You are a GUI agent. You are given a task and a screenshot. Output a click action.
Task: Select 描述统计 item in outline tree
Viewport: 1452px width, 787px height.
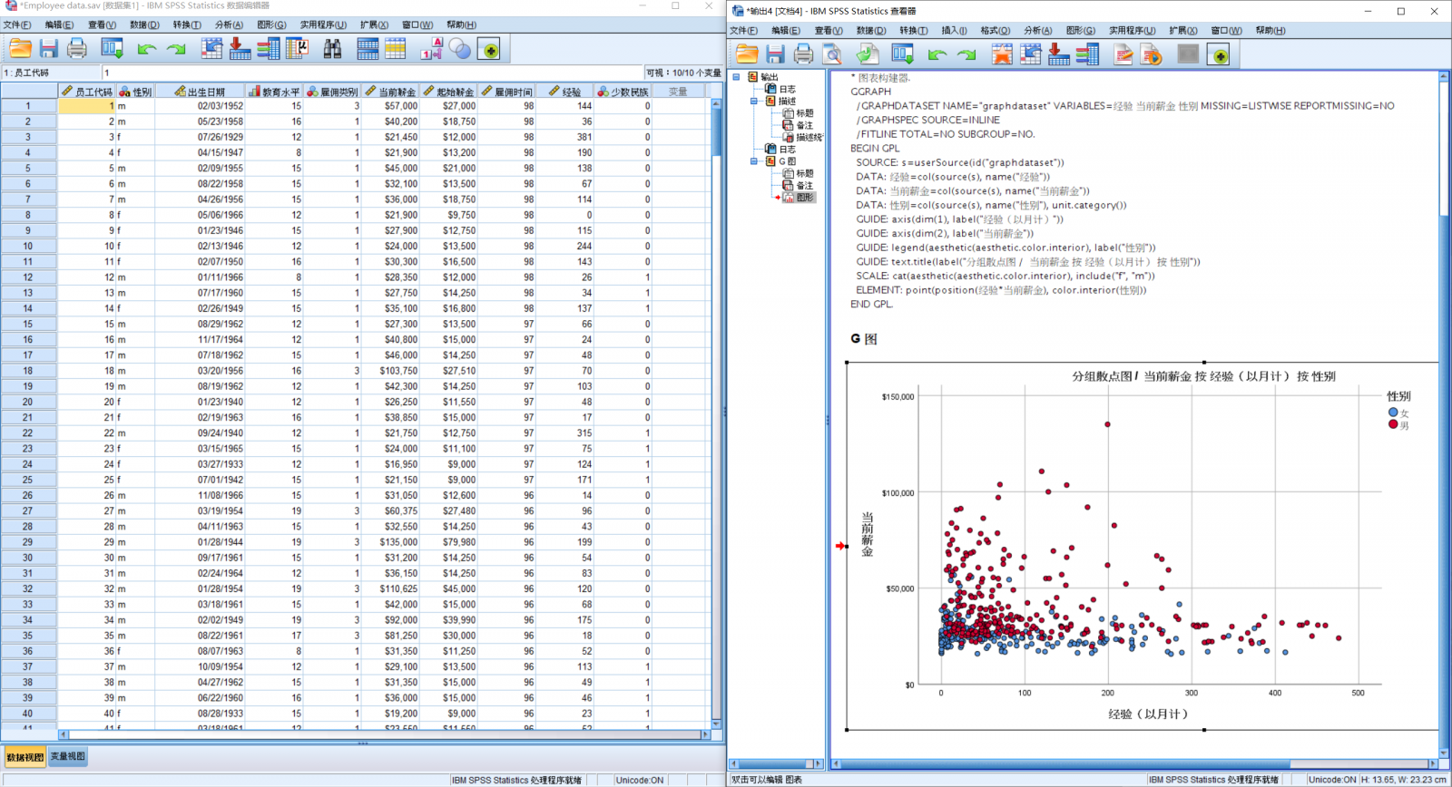808,138
